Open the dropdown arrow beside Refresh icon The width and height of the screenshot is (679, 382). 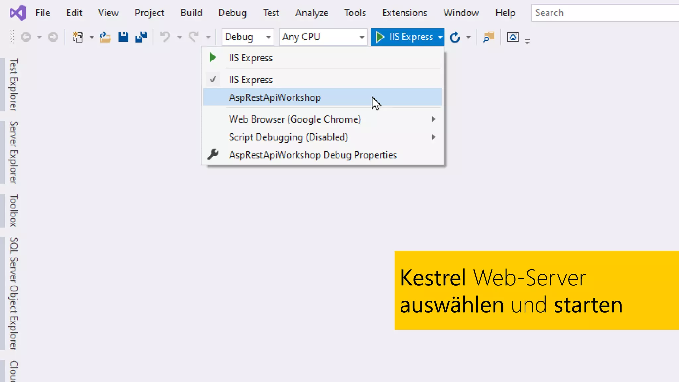click(468, 37)
